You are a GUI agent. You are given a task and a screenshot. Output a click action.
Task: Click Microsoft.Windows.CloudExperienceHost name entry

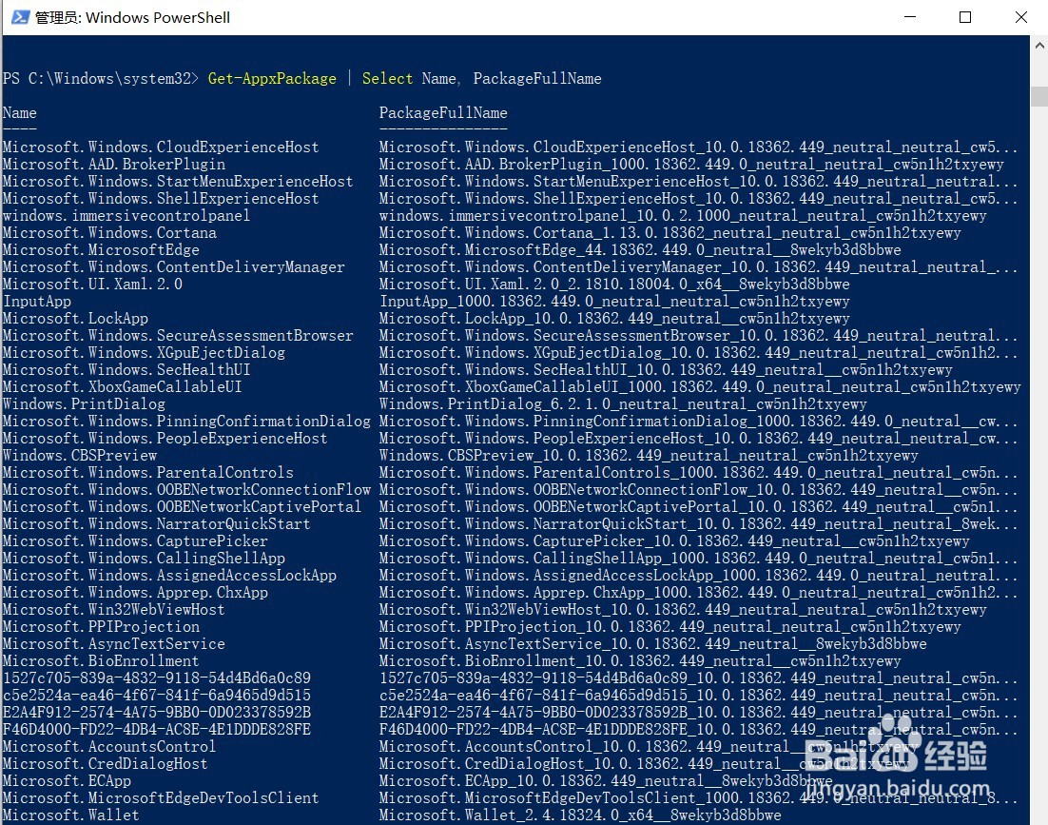161,147
